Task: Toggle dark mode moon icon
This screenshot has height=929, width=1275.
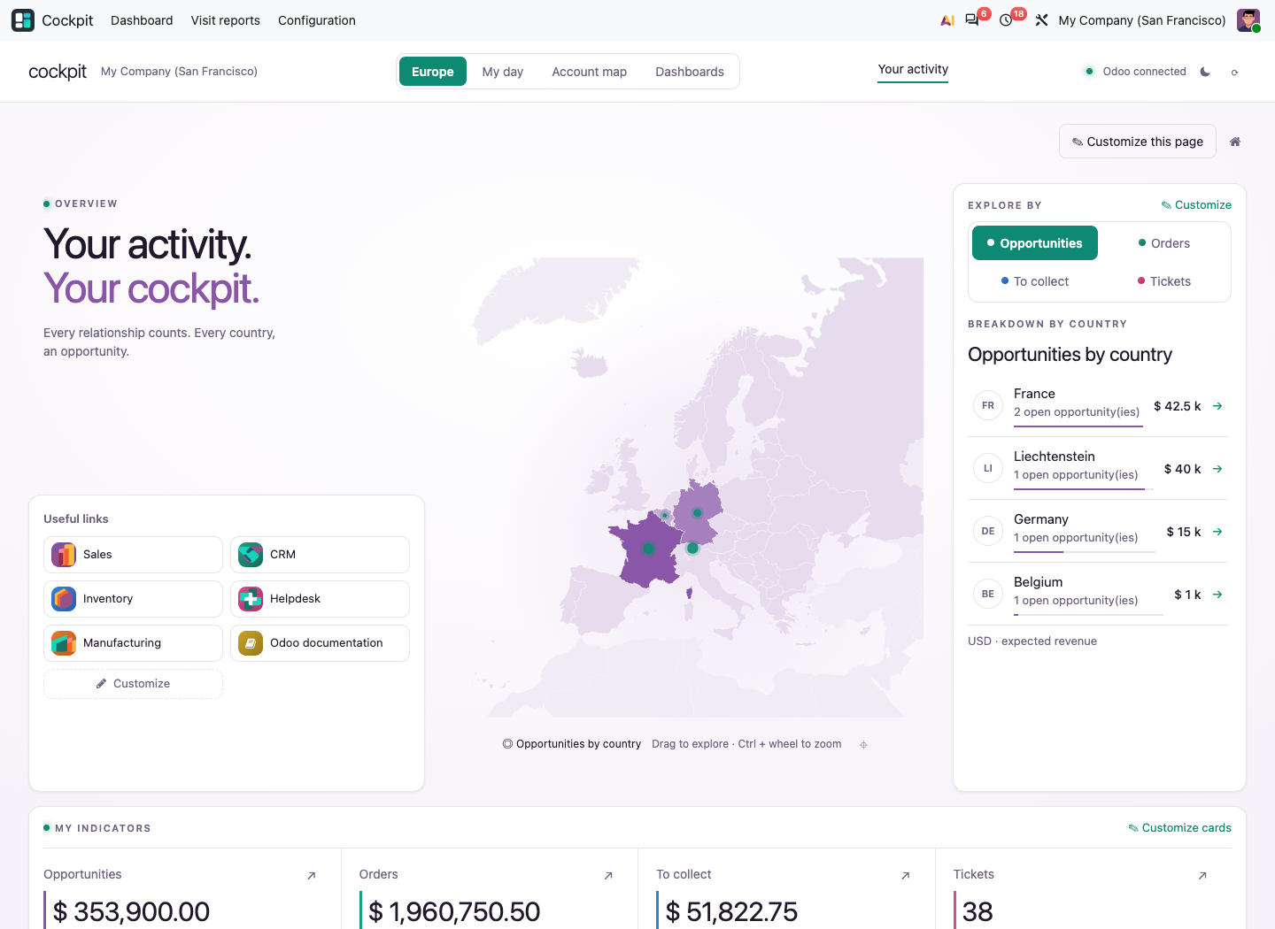Action: pyautogui.click(x=1205, y=72)
